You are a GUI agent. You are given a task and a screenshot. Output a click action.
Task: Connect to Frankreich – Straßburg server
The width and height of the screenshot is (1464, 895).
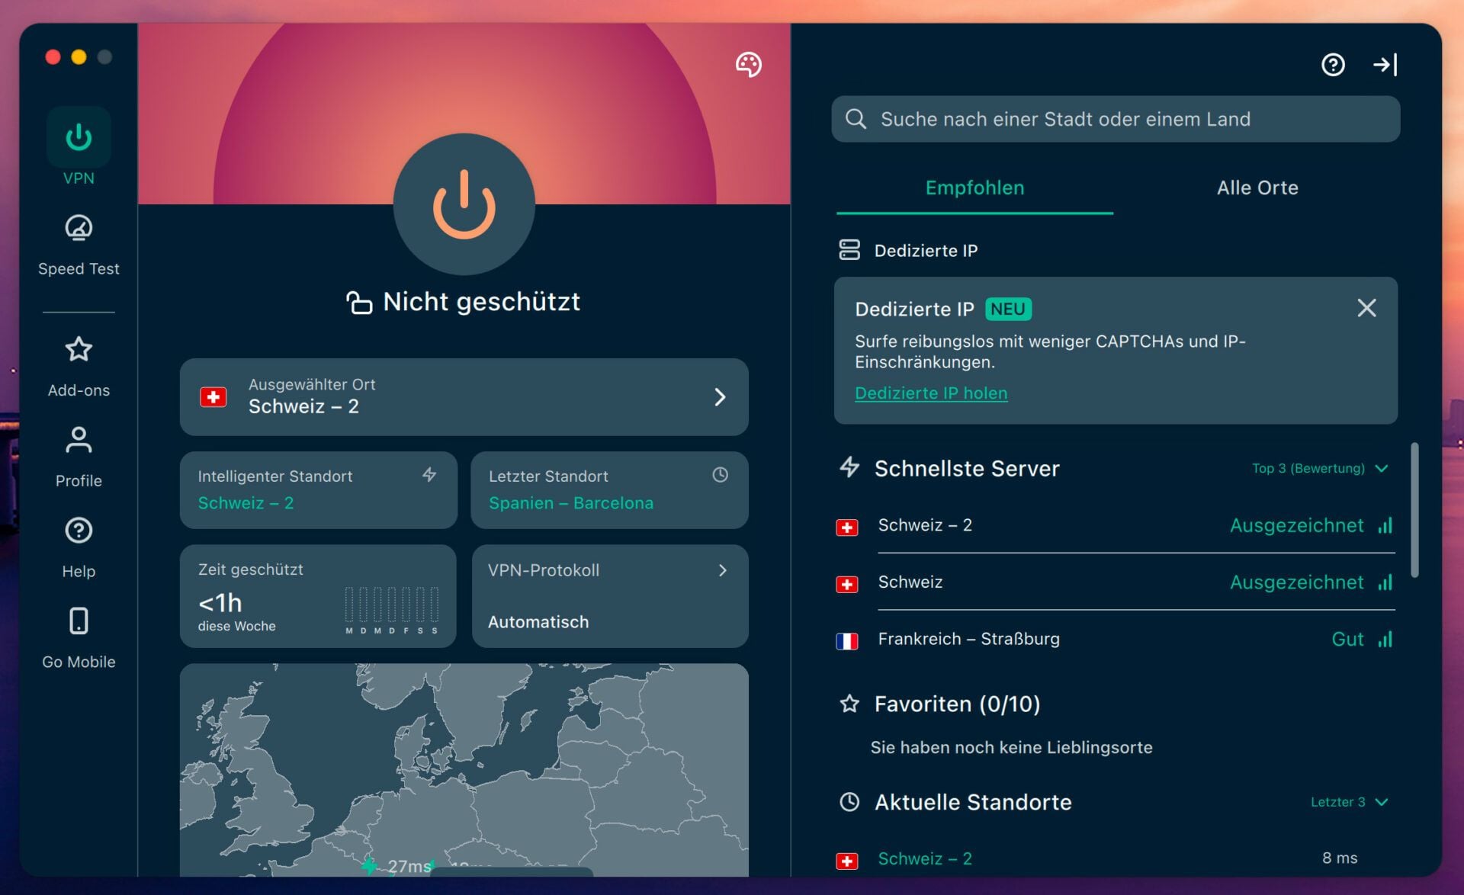coord(969,639)
